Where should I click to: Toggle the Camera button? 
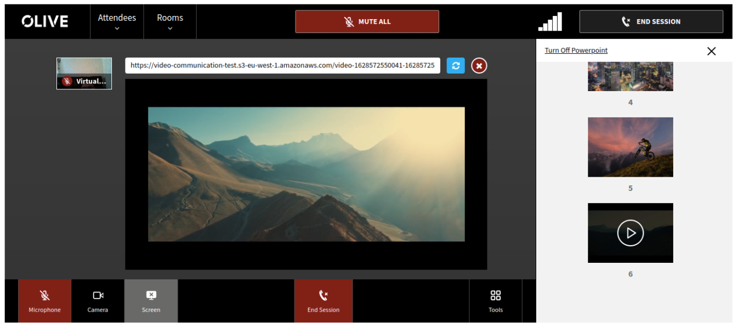[x=98, y=301]
